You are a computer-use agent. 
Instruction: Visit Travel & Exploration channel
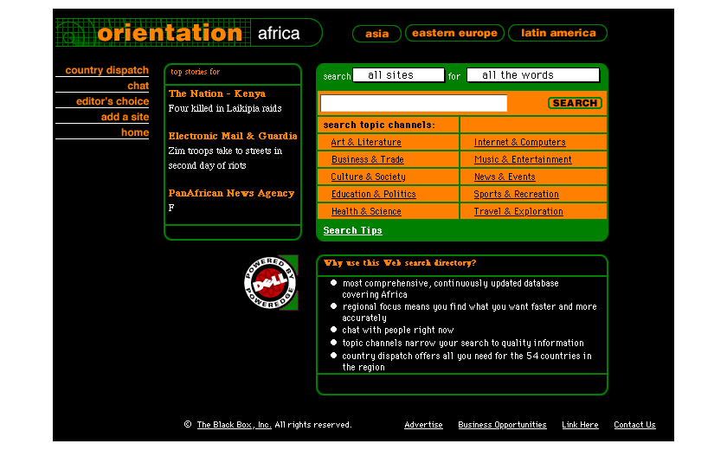(x=518, y=211)
